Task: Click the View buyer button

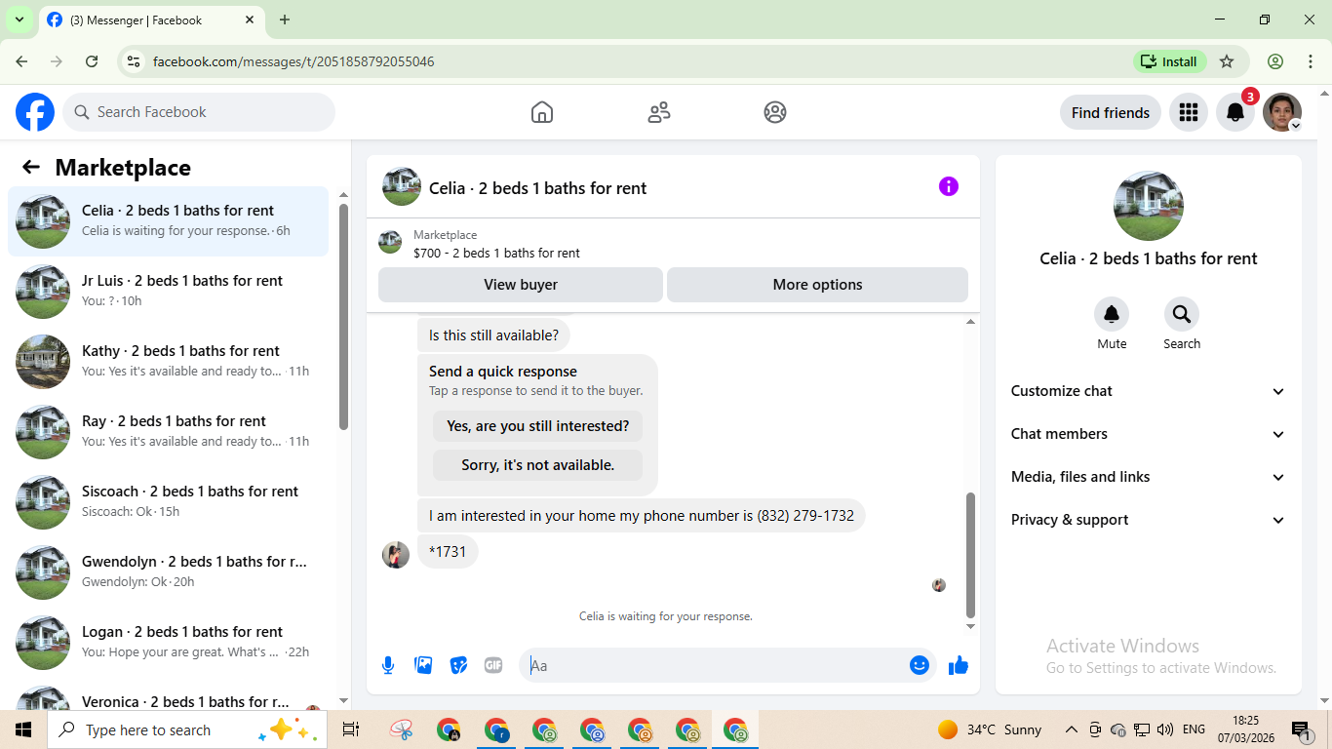Action: pyautogui.click(x=521, y=285)
